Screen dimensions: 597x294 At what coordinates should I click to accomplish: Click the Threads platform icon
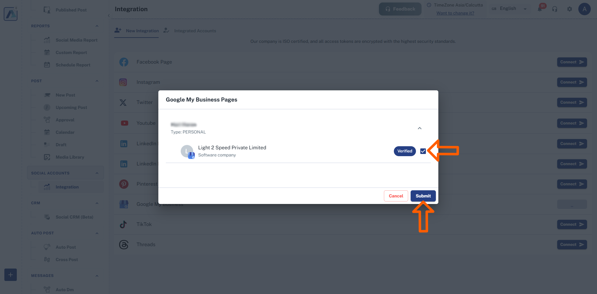pyautogui.click(x=124, y=244)
